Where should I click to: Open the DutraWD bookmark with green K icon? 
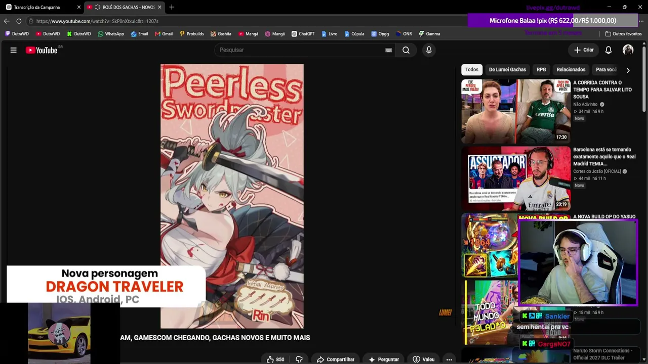click(78, 34)
